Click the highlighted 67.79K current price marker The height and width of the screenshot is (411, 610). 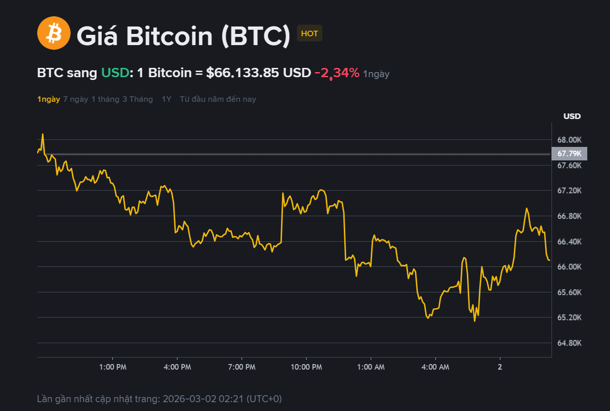tap(569, 153)
